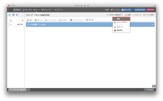Click the クローン clone icon button
163x101 pixels.
(x=137, y=15)
